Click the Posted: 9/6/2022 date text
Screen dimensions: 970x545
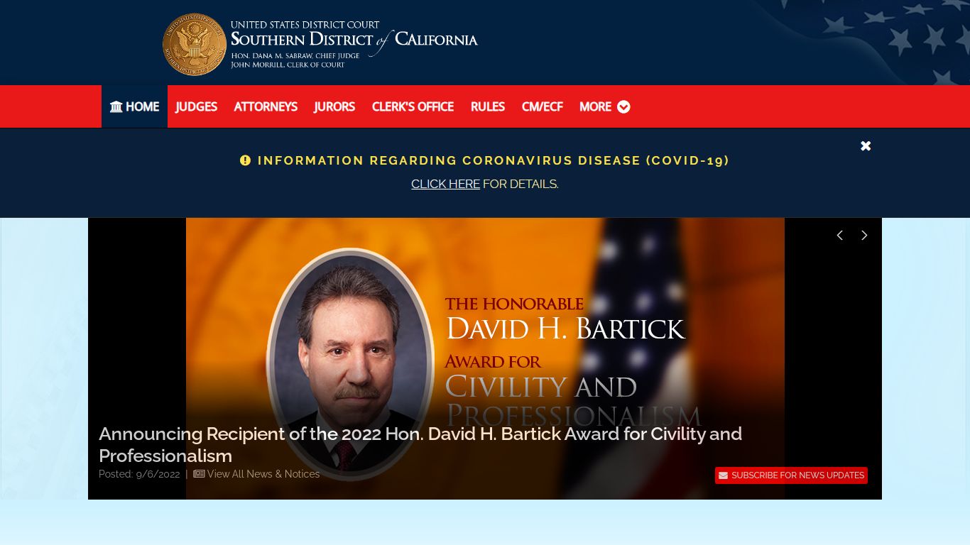[x=139, y=474]
